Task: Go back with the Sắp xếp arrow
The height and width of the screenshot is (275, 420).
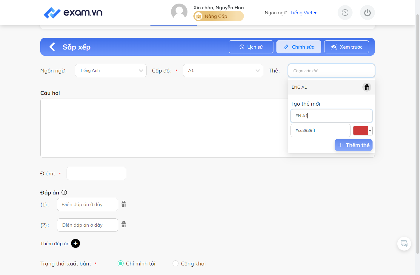Action: point(52,47)
